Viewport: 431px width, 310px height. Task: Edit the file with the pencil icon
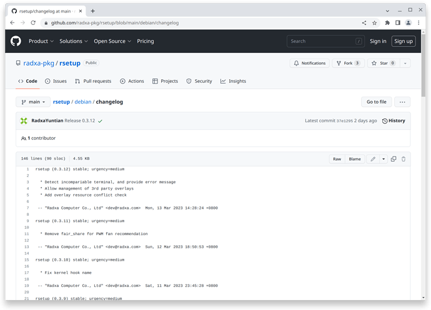373,159
